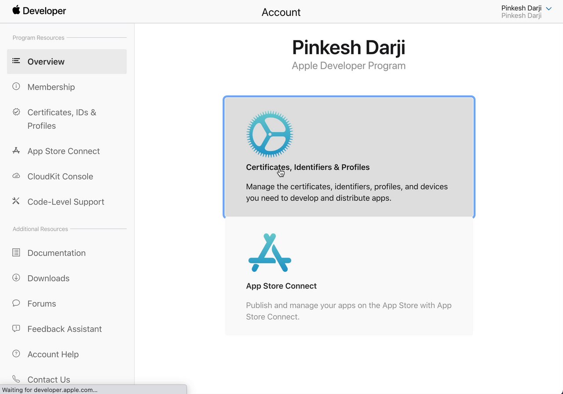
Task: Click the App Store Connect logo on card
Action: [270, 253]
